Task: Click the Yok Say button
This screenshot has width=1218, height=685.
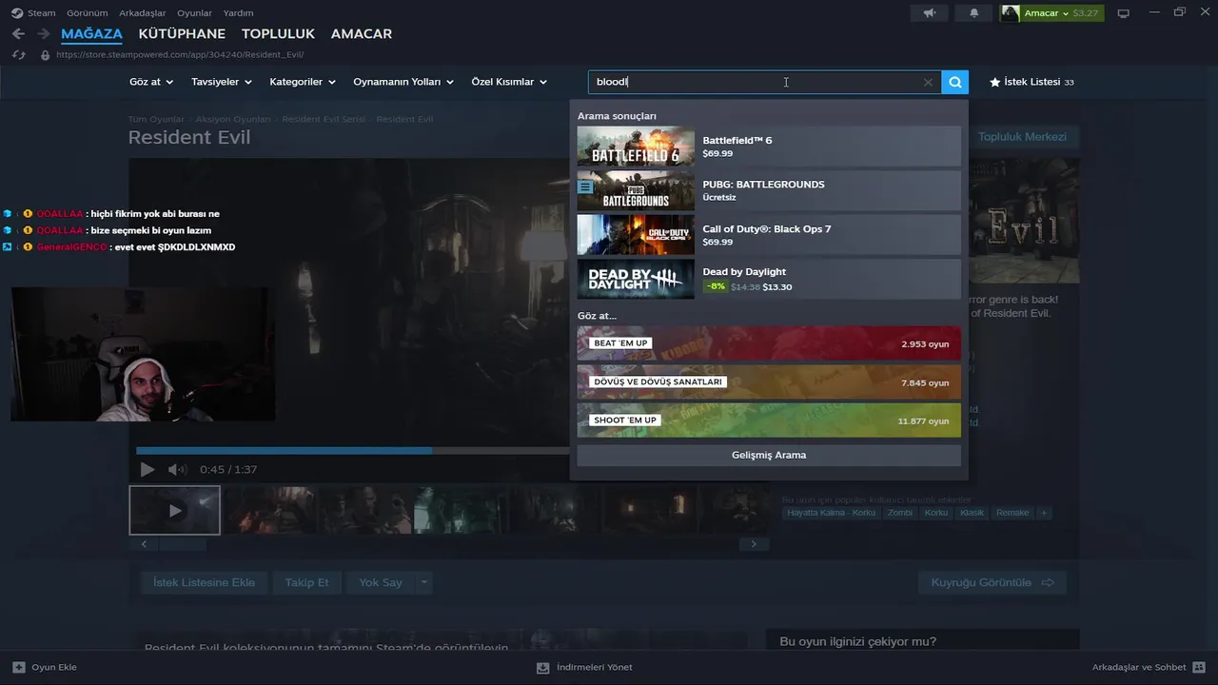Action: (x=381, y=582)
